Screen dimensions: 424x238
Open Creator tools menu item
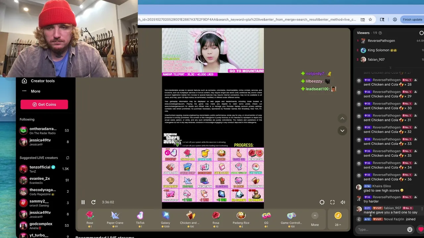39,81
